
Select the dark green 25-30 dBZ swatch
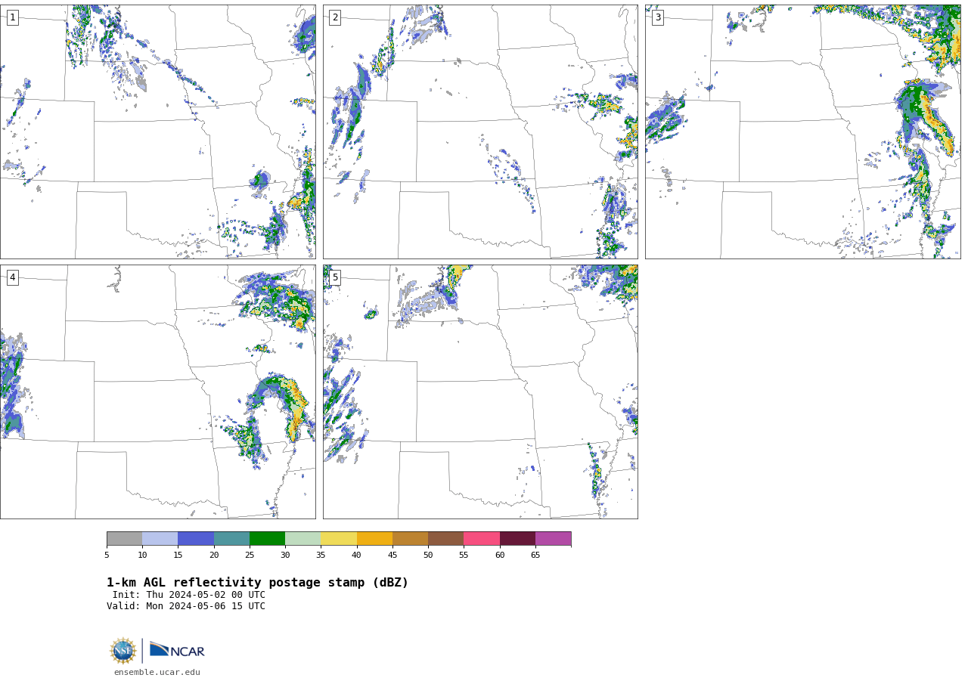pos(267,539)
